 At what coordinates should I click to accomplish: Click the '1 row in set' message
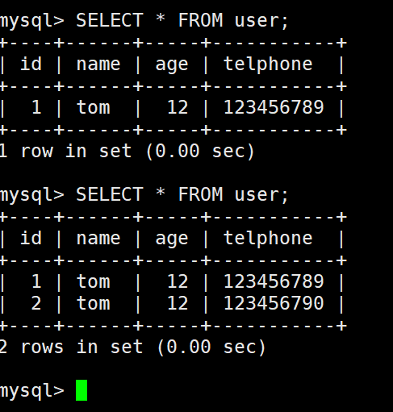click(x=127, y=151)
